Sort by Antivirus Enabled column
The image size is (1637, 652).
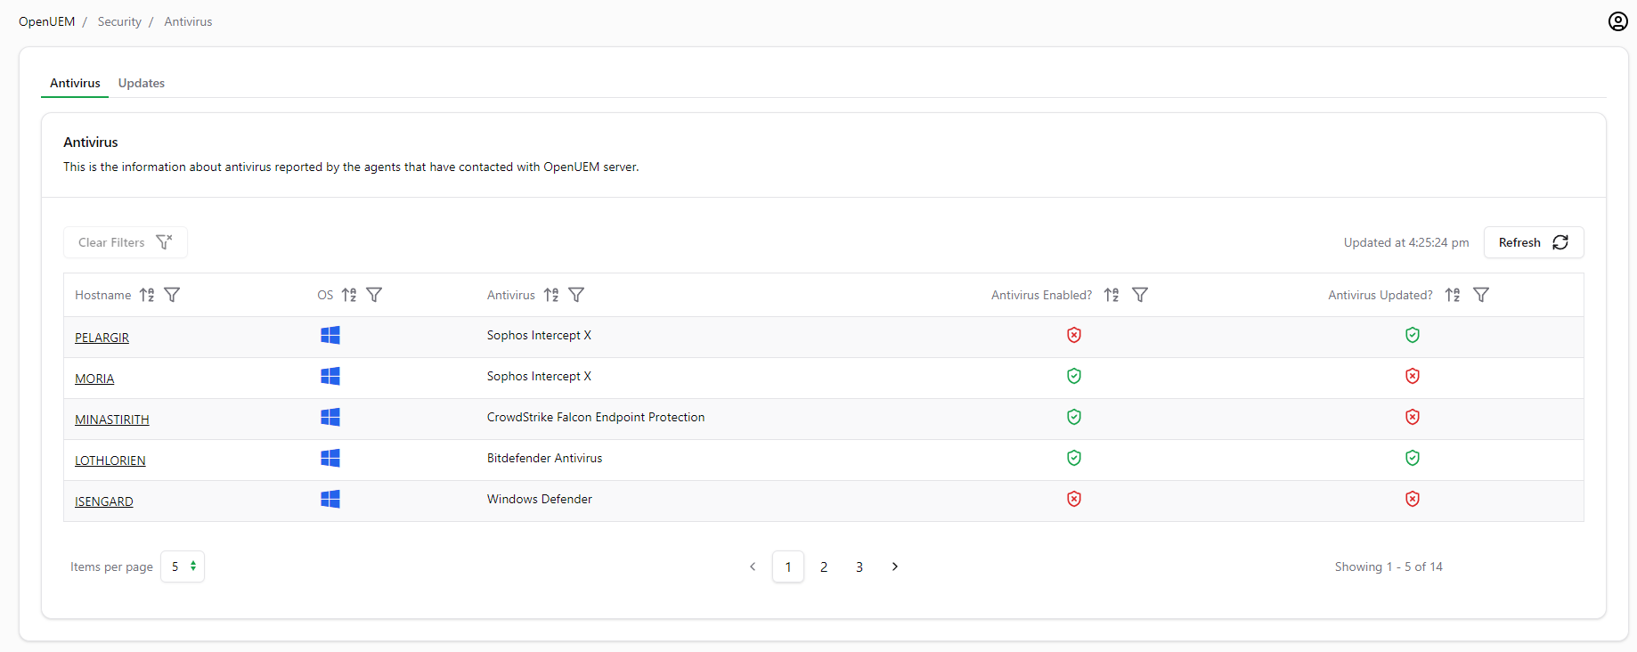tap(1112, 295)
